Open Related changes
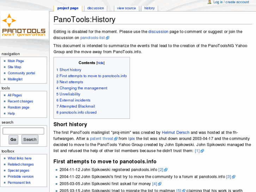 click(x=21, y=165)
